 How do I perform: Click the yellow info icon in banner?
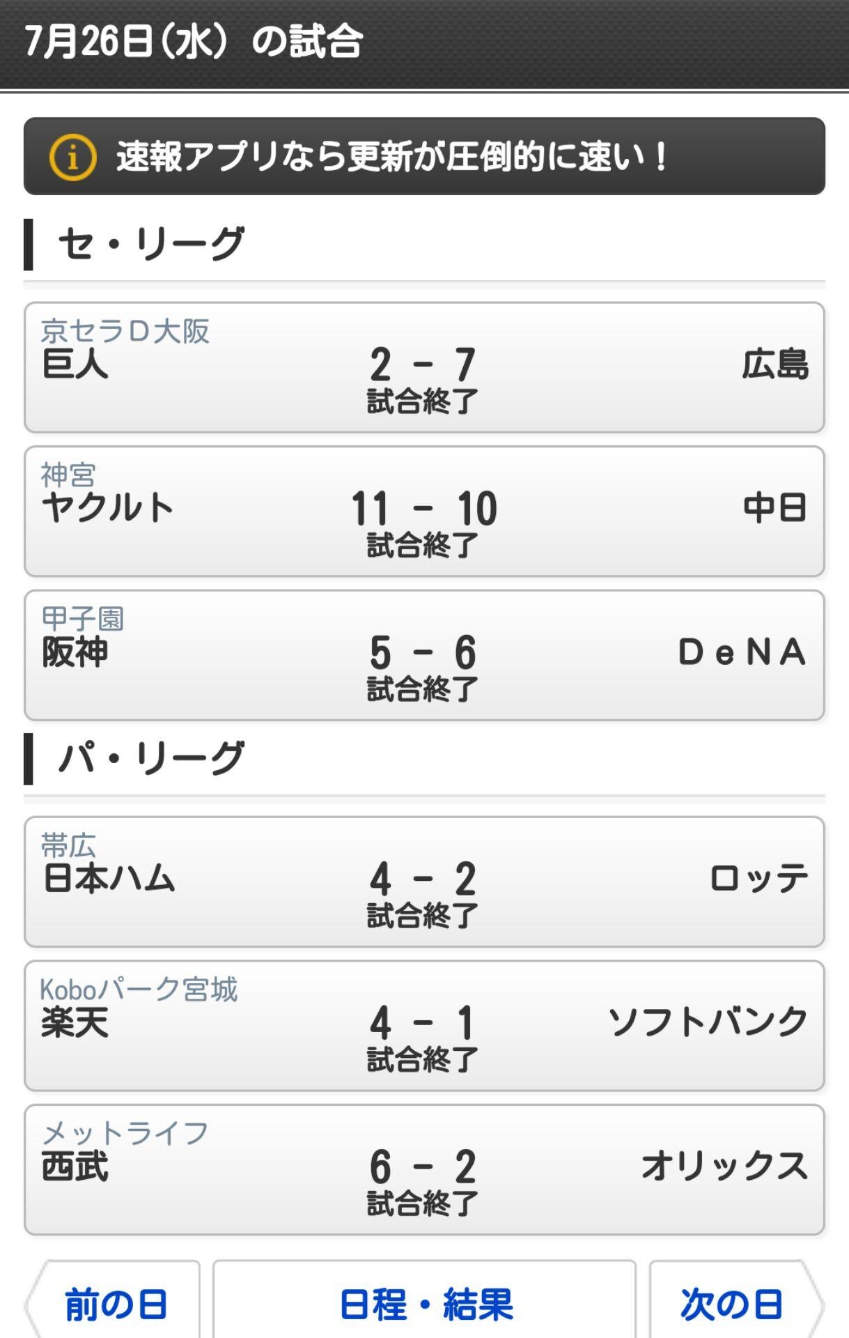pos(72,157)
